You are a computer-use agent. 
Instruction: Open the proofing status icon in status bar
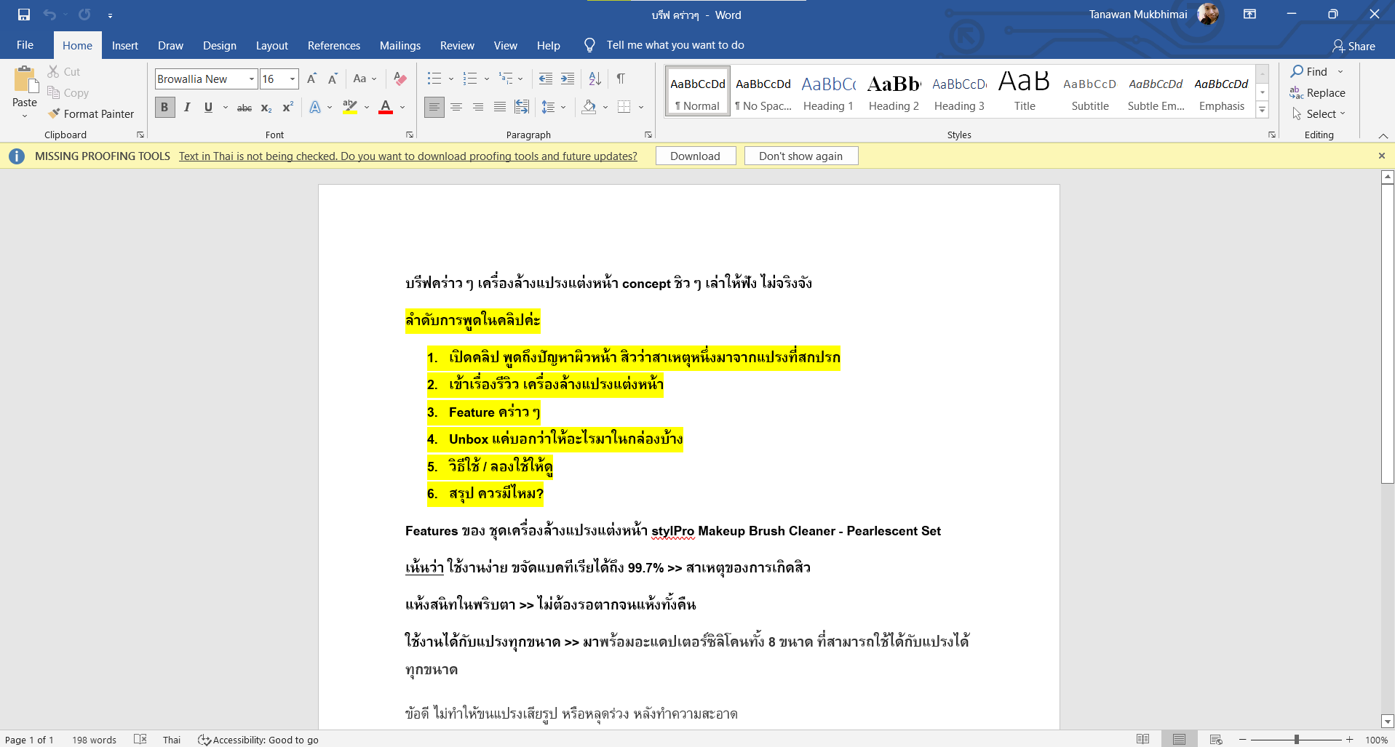(x=140, y=740)
